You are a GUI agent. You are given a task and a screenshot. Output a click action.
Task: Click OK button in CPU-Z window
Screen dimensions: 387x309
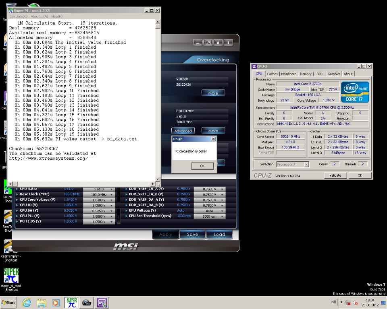360,175
